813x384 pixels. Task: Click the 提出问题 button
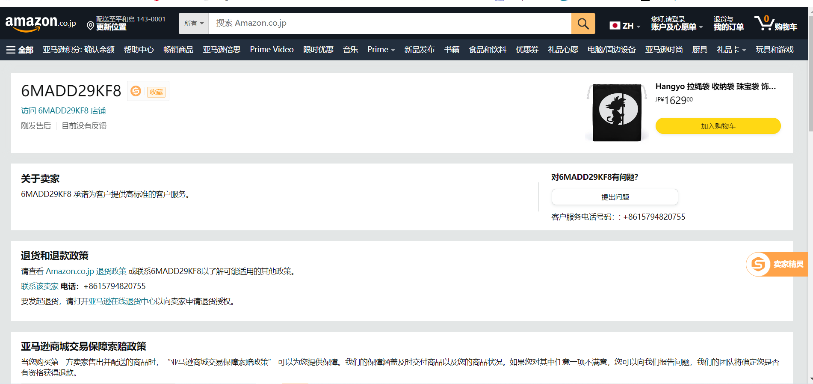[x=615, y=197]
